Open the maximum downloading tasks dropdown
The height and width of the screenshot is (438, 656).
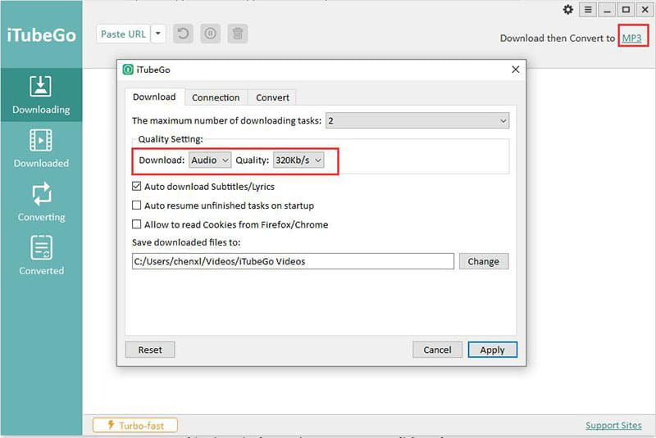tap(417, 120)
